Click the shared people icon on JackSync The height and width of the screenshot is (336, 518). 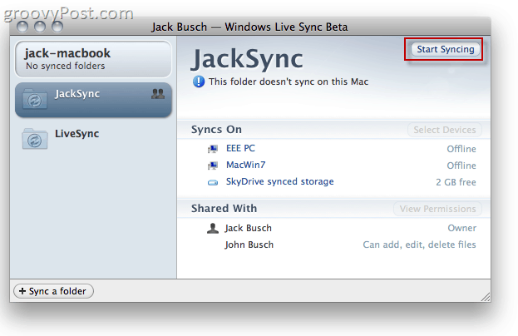(158, 94)
